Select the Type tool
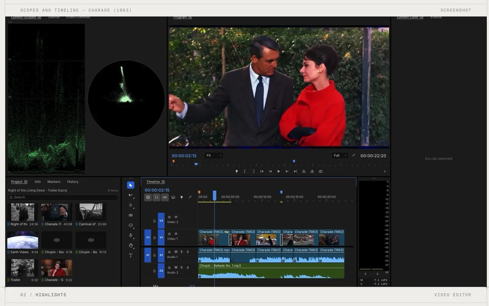 click(131, 255)
